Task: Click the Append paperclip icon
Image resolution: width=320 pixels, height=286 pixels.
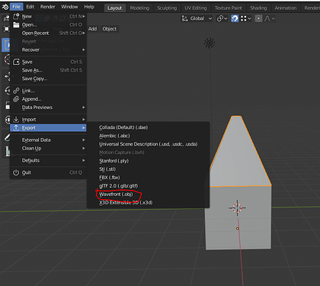Action: pos(16,99)
